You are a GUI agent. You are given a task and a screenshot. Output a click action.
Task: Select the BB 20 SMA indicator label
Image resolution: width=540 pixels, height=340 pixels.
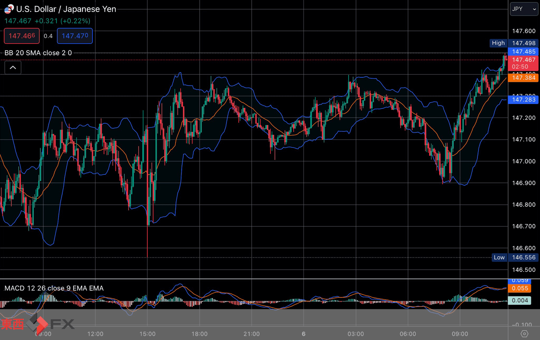coord(38,53)
